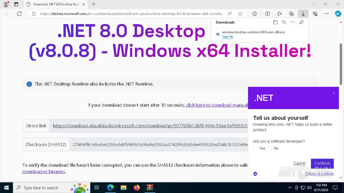
Task: Click Continue in the survey
Action: tap(322, 163)
